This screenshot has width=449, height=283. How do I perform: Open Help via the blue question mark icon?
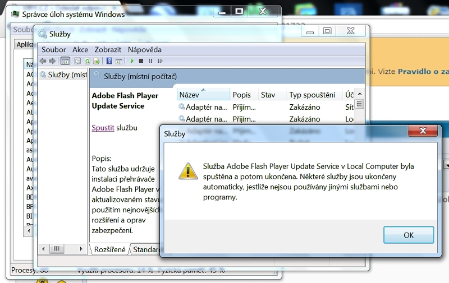[x=109, y=61]
